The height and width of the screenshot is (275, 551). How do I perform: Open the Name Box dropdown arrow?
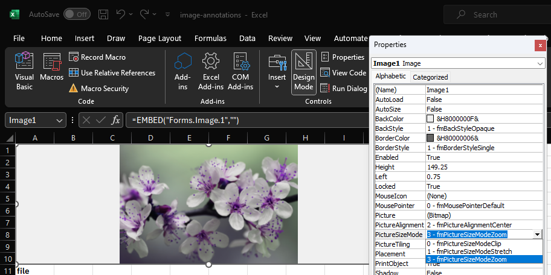pyautogui.click(x=59, y=121)
